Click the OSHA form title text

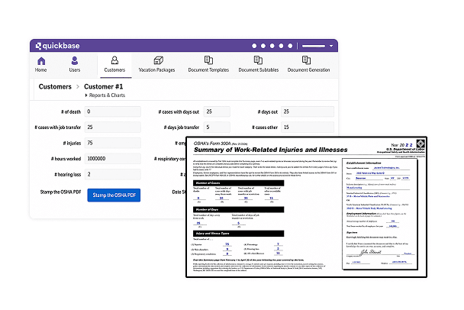click(x=270, y=150)
